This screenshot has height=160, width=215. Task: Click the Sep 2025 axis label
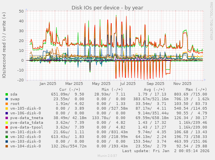click(x=155, y=84)
